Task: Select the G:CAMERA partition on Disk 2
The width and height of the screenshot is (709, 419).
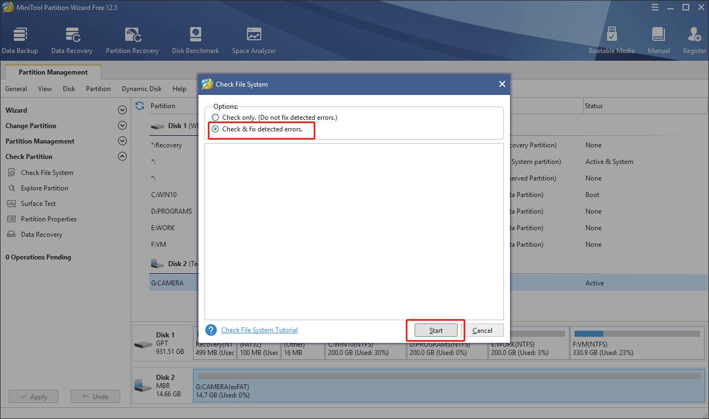Action: click(x=168, y=283)
